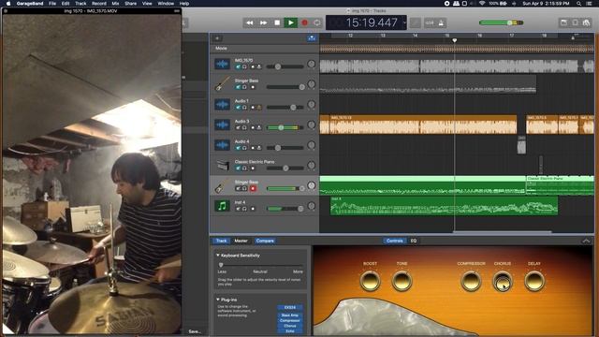Click the Audio 1 track waveform icon

[x=222, y=104]
